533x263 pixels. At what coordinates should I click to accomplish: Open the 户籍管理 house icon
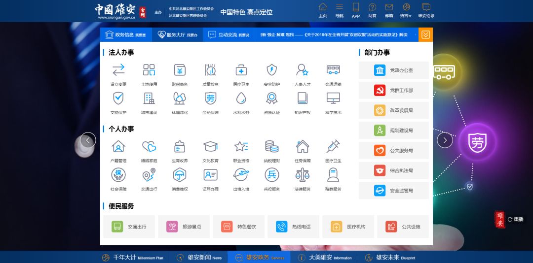(x=118, y=147)
